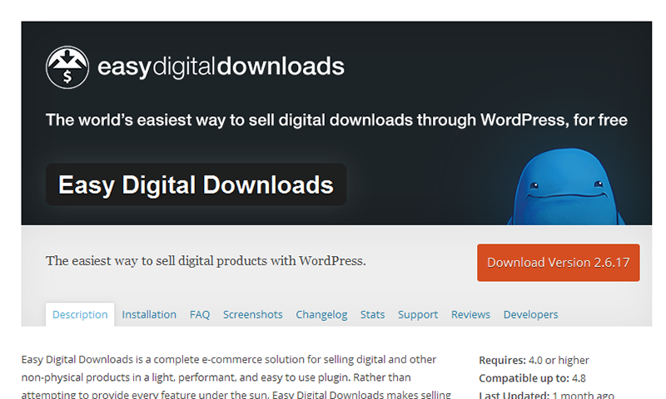Click the 'Last Updated' info line
Screen dimensions: 666x399
546,395
